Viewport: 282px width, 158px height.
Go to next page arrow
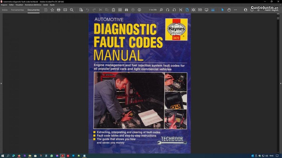point(139,10)
